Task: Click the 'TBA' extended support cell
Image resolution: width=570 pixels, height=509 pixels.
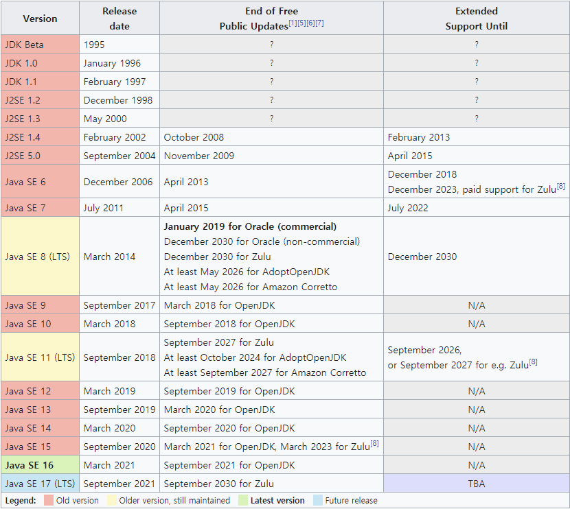Action: (x=476, y=483)
